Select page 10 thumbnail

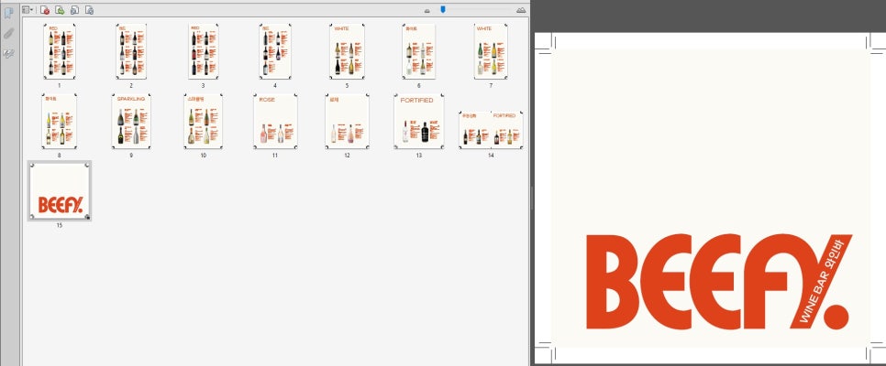tap(203, 122)
